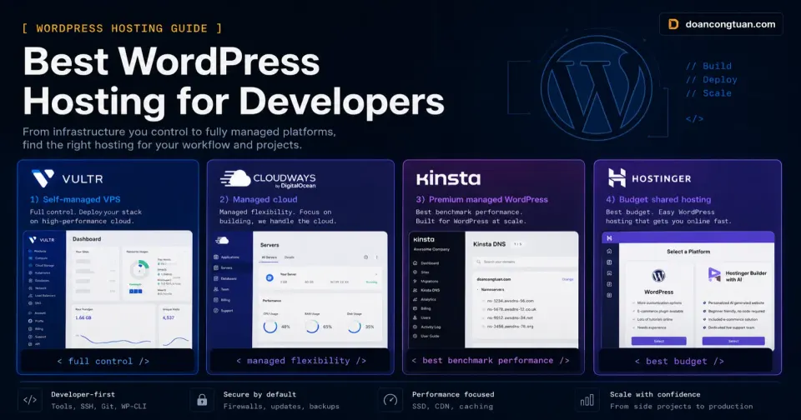801x420 pixels.
Task: Click doancongtuan.com text in top badge
Action: coord(731,24)
